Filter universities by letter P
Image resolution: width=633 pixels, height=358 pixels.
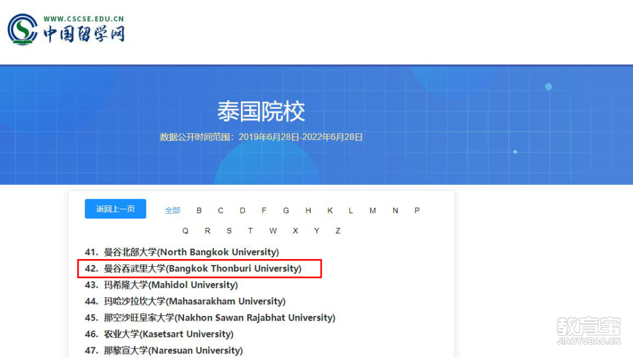(x=417, y=210)
